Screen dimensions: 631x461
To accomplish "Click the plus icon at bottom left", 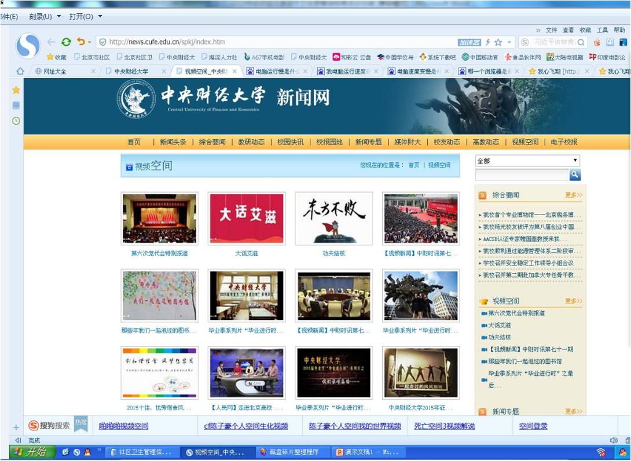I will (x=16, y=427).
